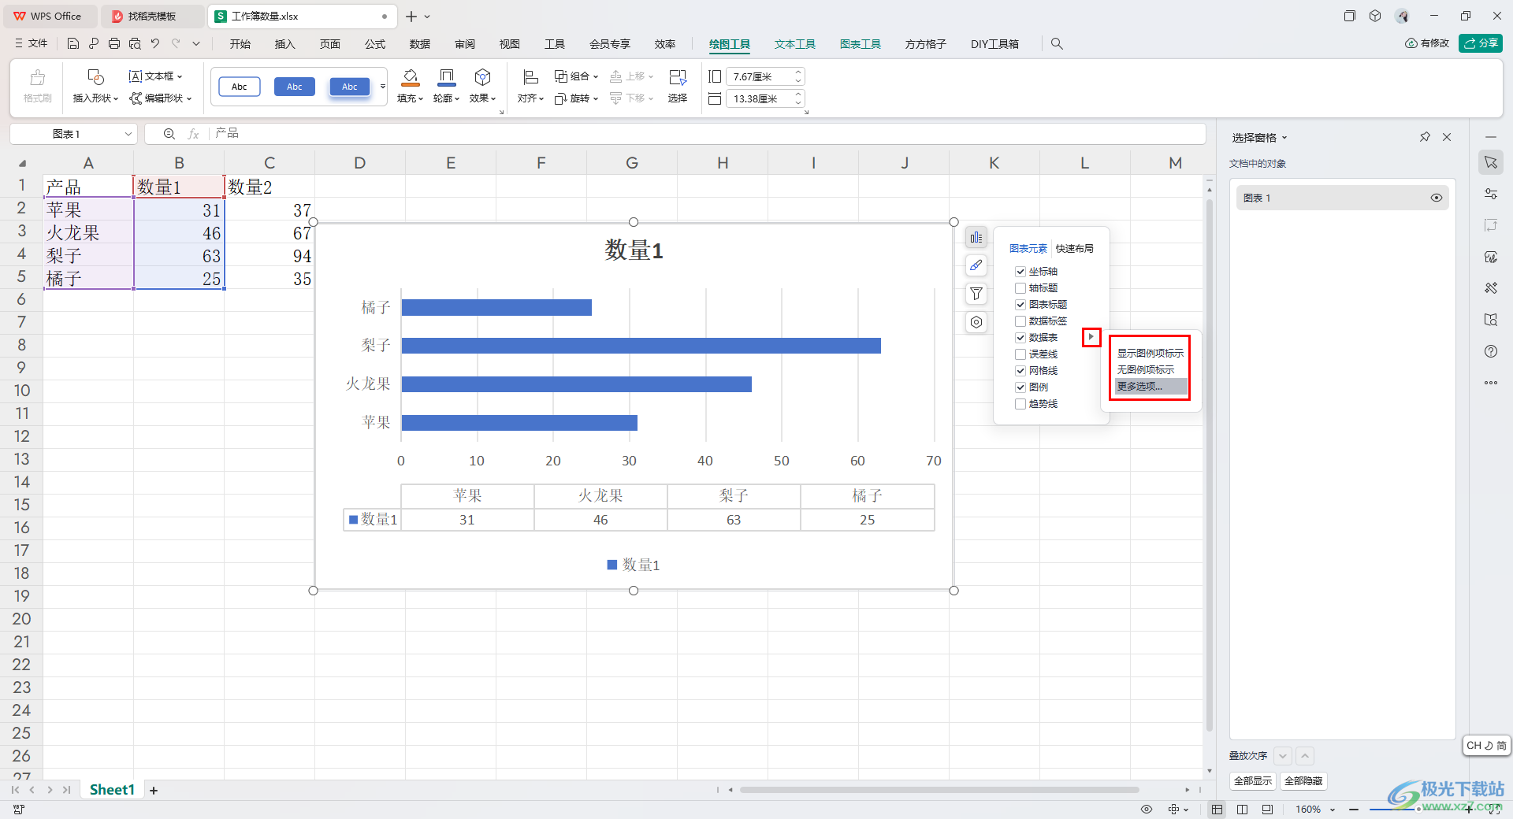The image size is (1513, 819).
Task: Check the 轴标题 (axis titles) checkbox
Action: [x=1020, y=288]
